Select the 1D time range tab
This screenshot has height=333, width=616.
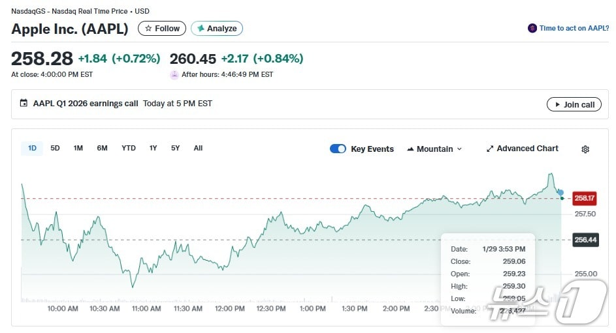(x=32, y=148)
